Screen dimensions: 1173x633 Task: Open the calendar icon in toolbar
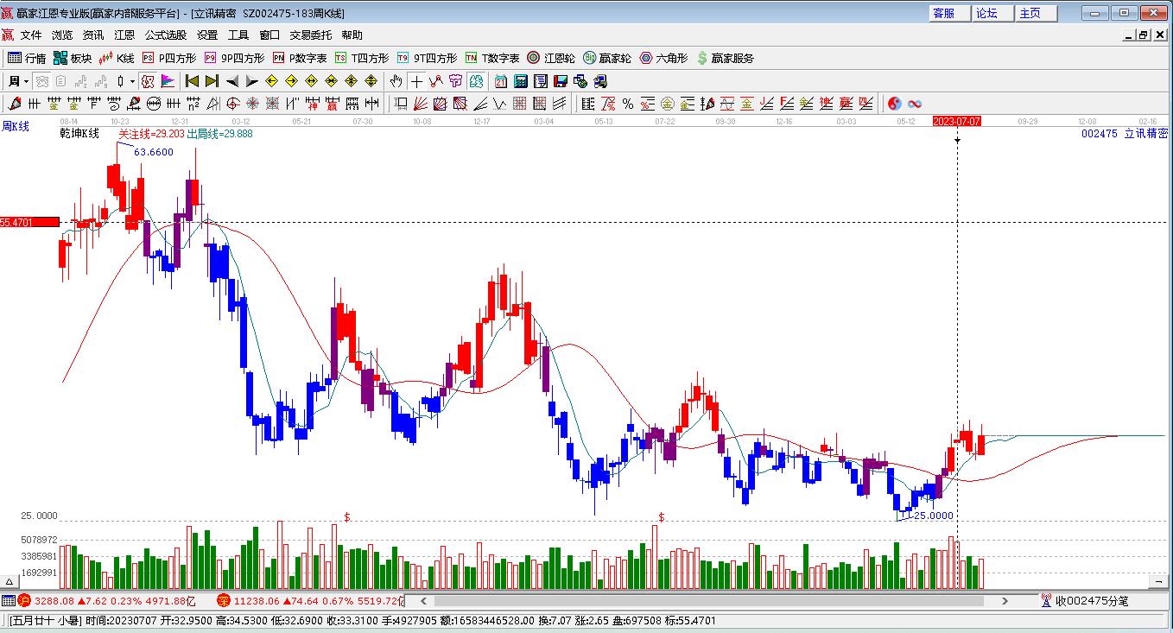pyautogui.click(x=501, y=81)
